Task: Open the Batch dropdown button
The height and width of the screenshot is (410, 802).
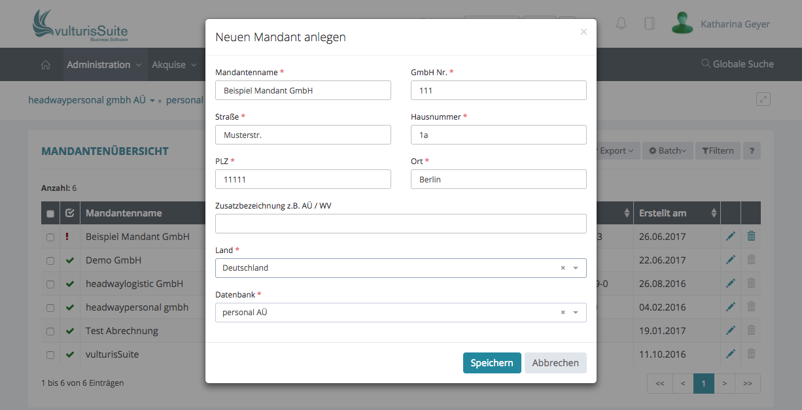Action: click(667, 151)
